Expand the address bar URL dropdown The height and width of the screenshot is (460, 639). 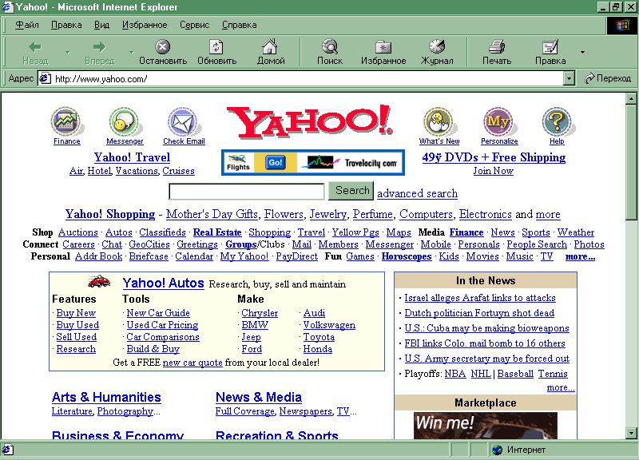569,78
